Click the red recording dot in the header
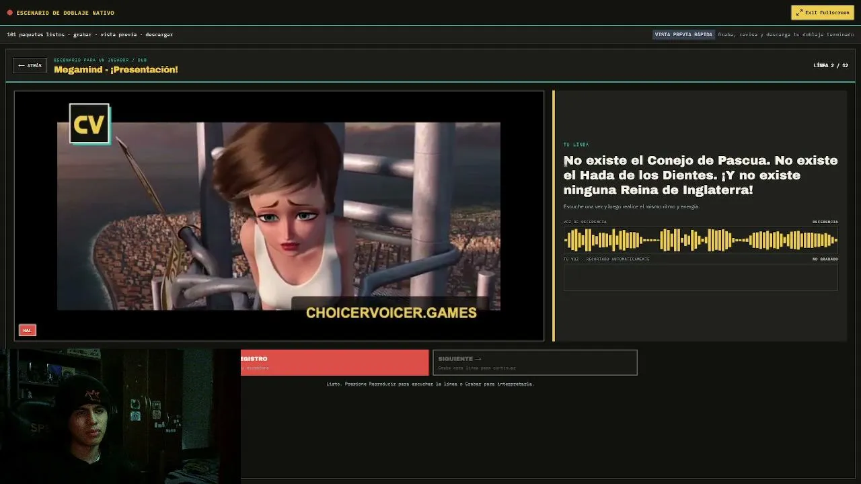Screen dimensions: 861x484 tap(9, 13)
